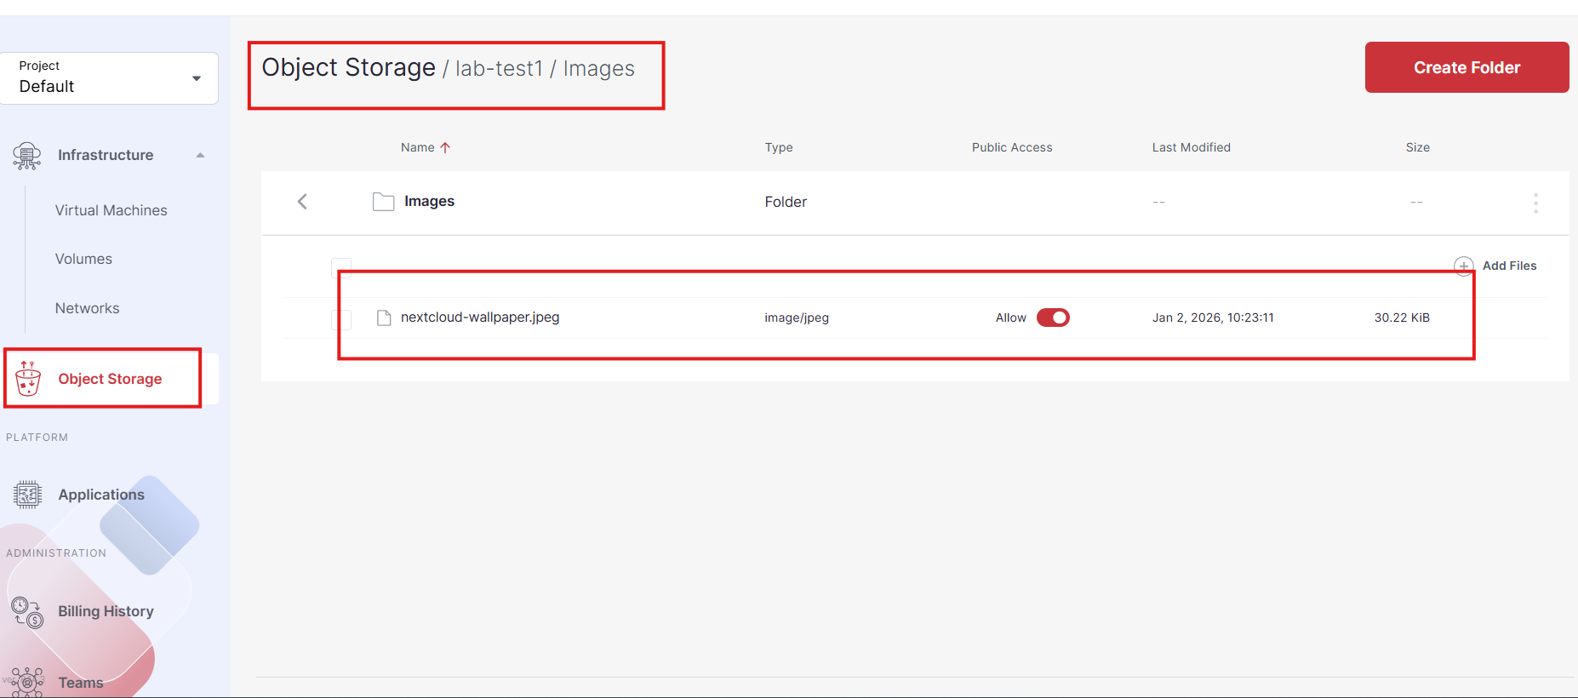Open Virtual Machines in the sidebar
This screenshot has height=698, width=1578.
pyautogui.click(x=111, y=210)
